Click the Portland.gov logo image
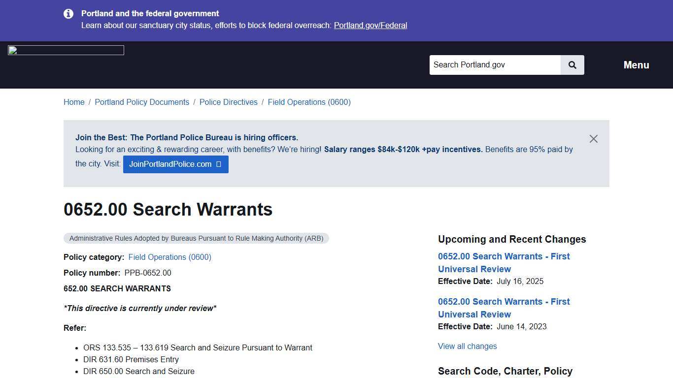 click(x=66, y=50)
